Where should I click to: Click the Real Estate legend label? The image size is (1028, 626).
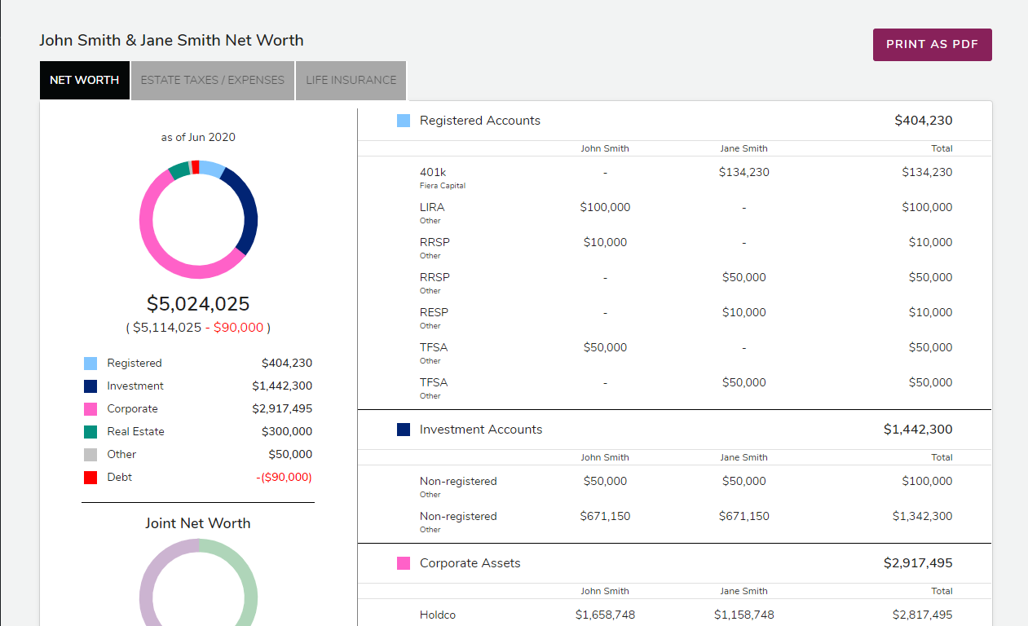pyautogui.click(x=135, y=432)
